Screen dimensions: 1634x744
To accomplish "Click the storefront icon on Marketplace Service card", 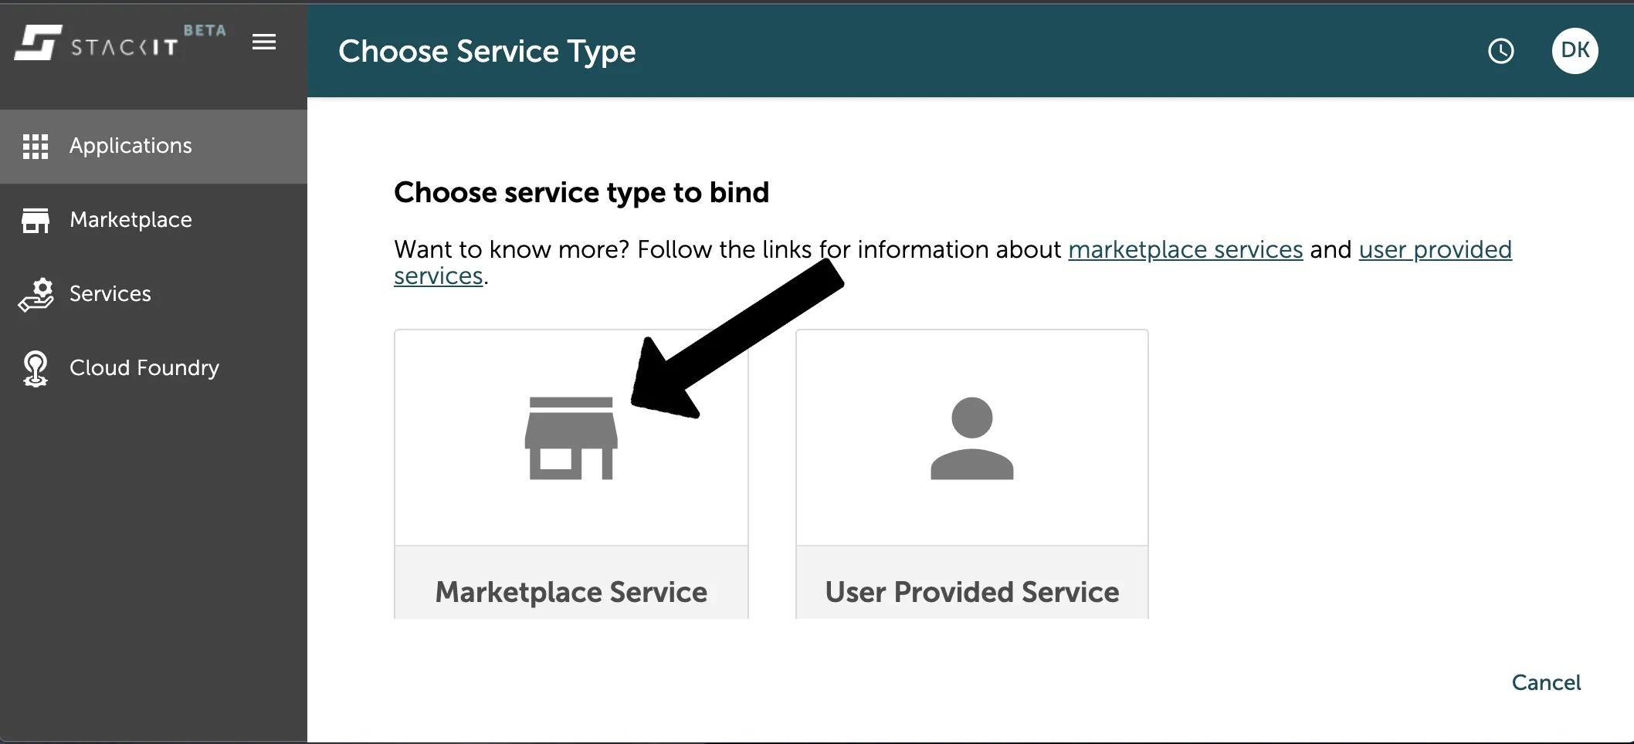I will [x=571, y=438].
